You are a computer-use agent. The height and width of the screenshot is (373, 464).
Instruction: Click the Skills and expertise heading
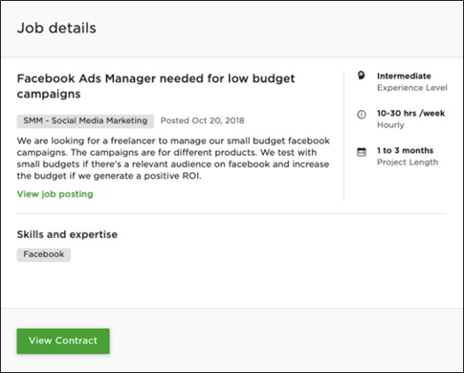[67, 234]
